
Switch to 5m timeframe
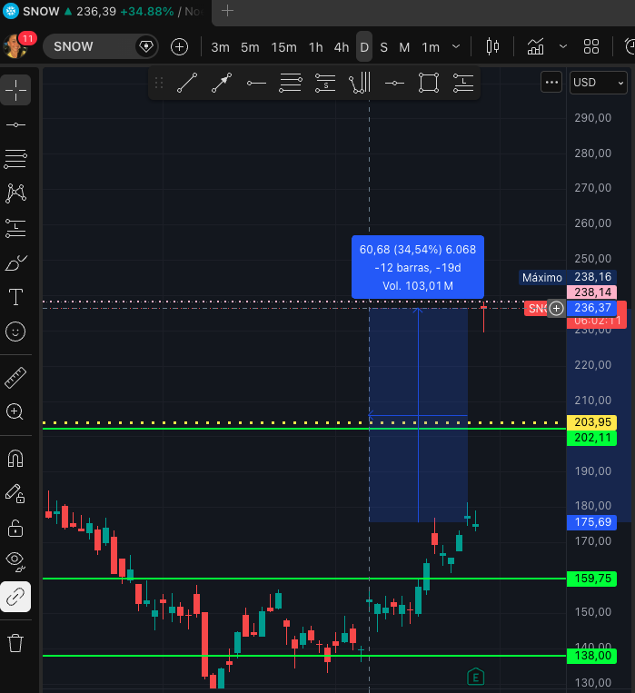pos(250,47)
